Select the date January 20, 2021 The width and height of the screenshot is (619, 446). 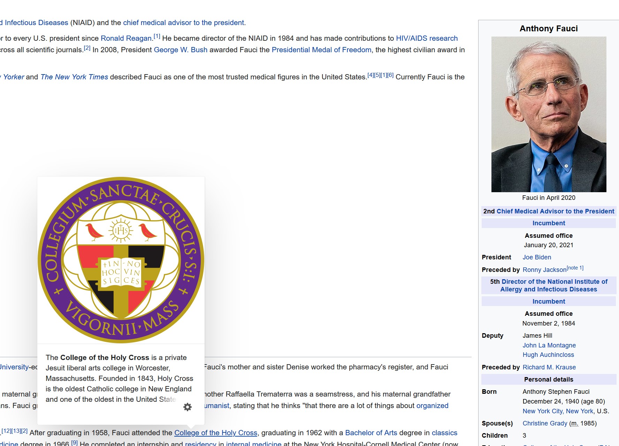coord(549,245)
